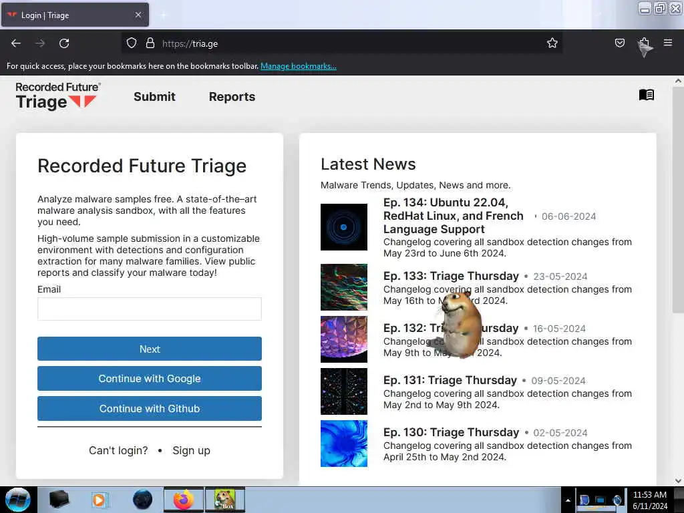This screenshot has height=513, width=684.
Task: Click the network tray icon
Action: 601,500
